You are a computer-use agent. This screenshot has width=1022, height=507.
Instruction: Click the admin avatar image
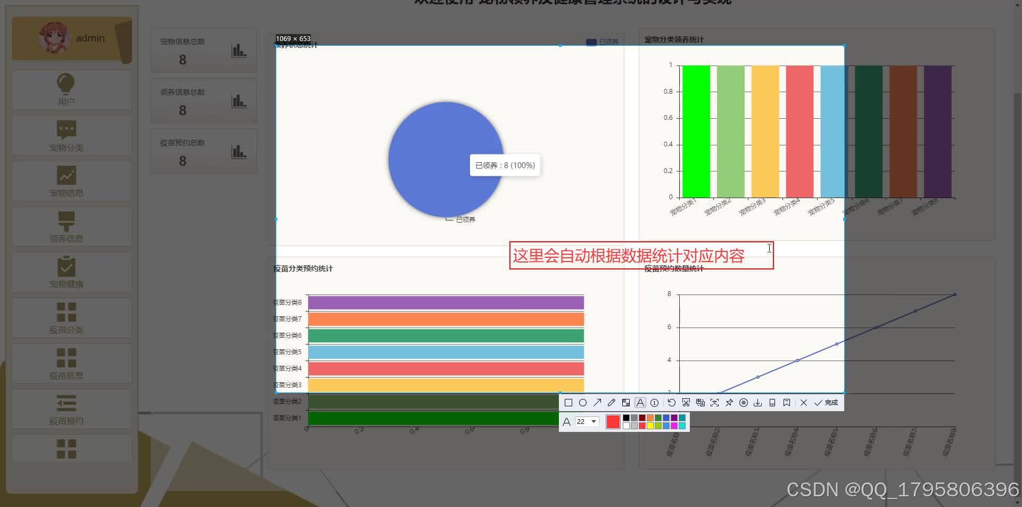coord(54,37)
